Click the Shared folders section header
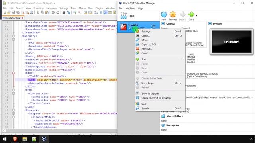This screenshot has height=143, width=255. (175, 116)
